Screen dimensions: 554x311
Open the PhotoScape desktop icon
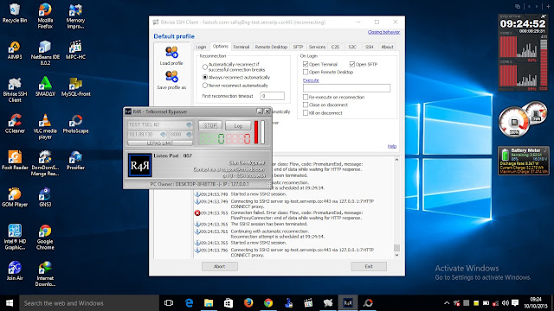[75, 124]
